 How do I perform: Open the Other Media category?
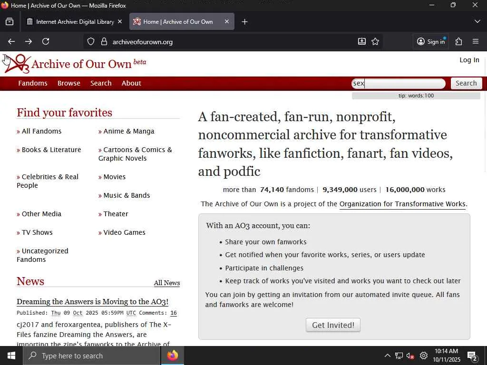point(41,214)
